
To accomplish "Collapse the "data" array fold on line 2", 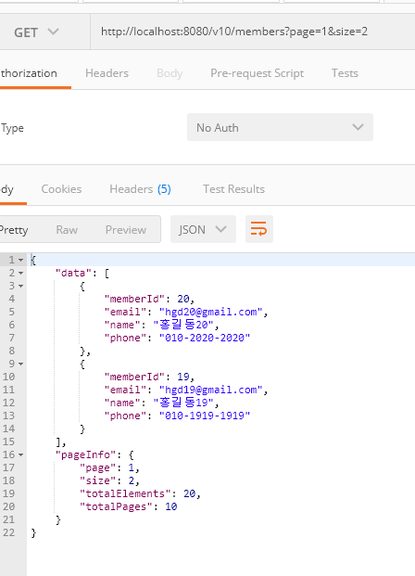I will (21, 273).
